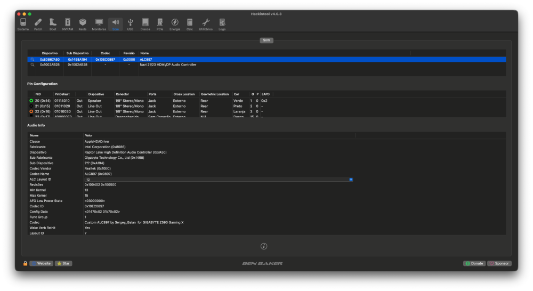Image resolution: width=533 pixels, height=291 pixels.
Task: Sort by the Sub Dispositivo column header
Action: pos(77,53)
